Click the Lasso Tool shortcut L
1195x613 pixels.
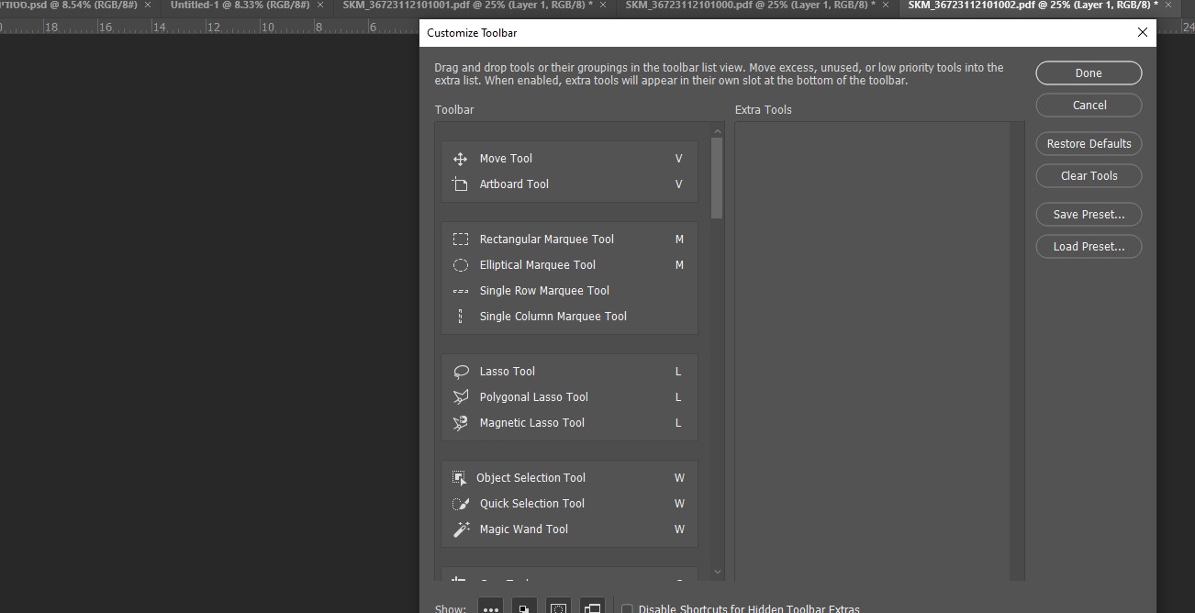(x=678, y=372)
